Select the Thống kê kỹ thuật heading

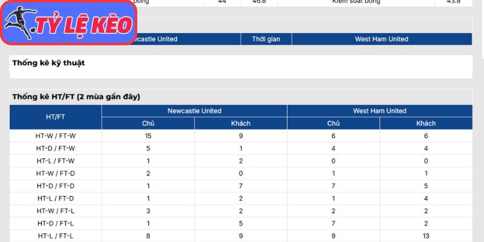[x=48, y=63]
